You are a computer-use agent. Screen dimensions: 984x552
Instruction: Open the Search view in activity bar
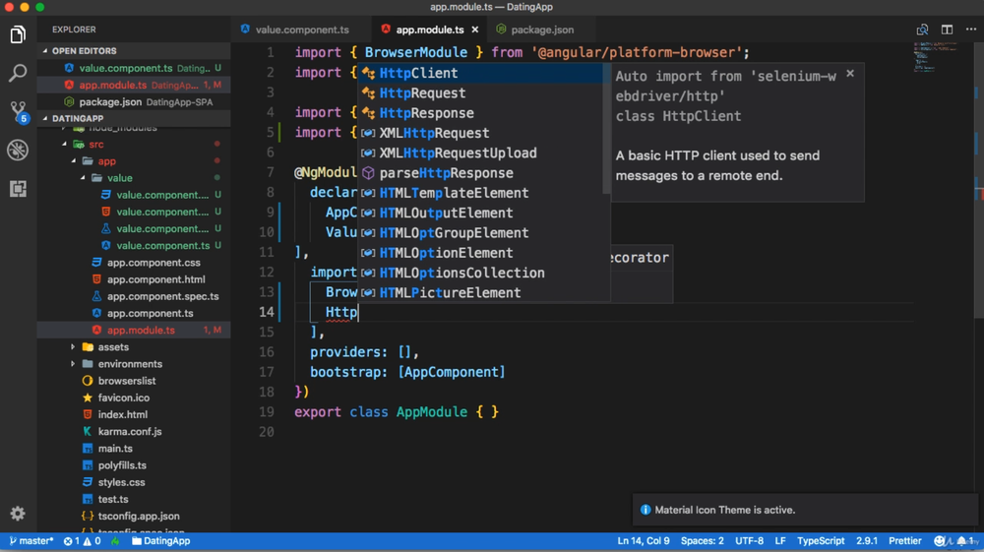point(18,73)
